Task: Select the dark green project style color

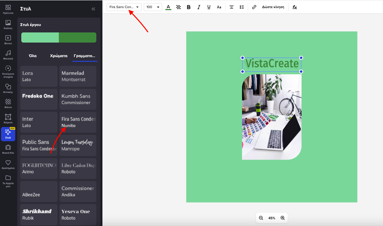Action: point(78,37)
